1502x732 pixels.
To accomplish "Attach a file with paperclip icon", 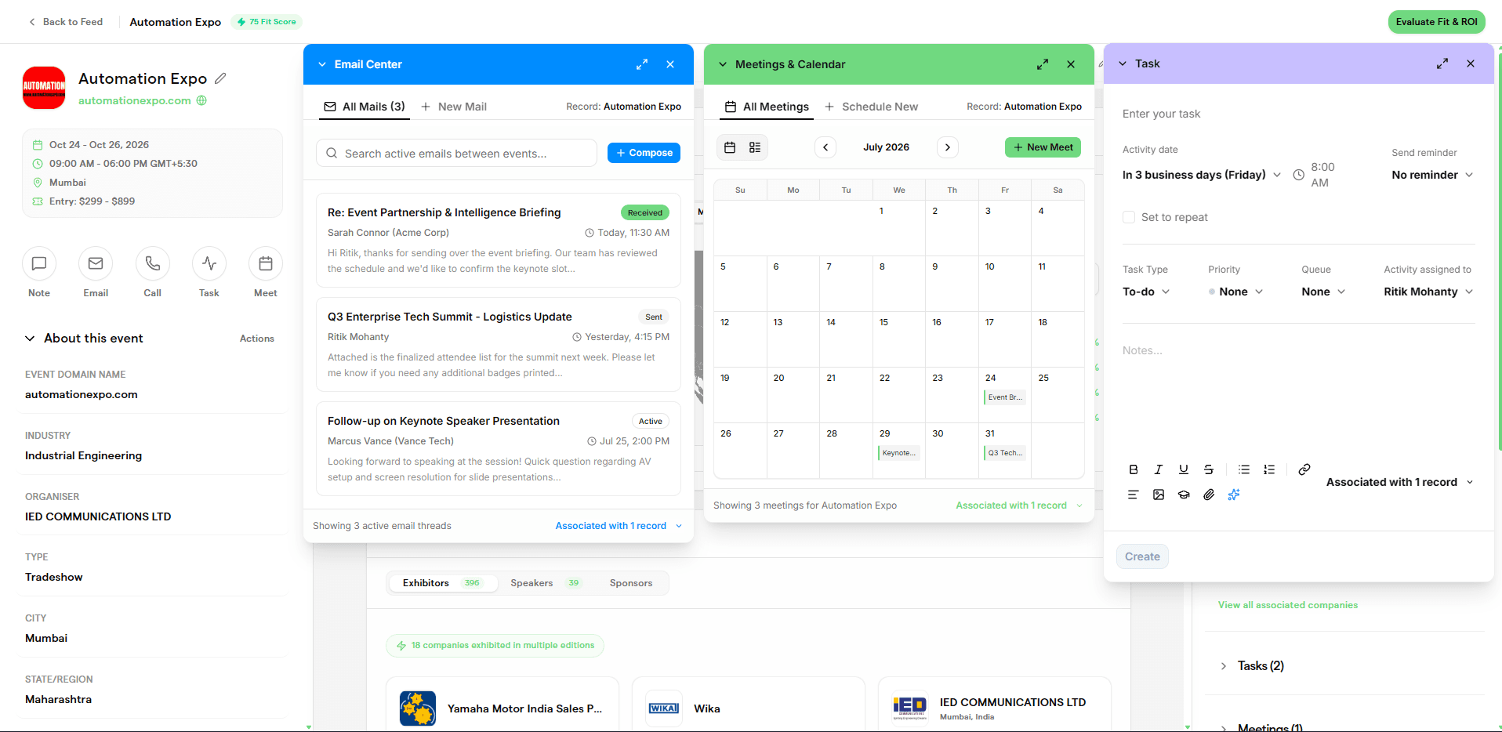I will pos(1209,495).
